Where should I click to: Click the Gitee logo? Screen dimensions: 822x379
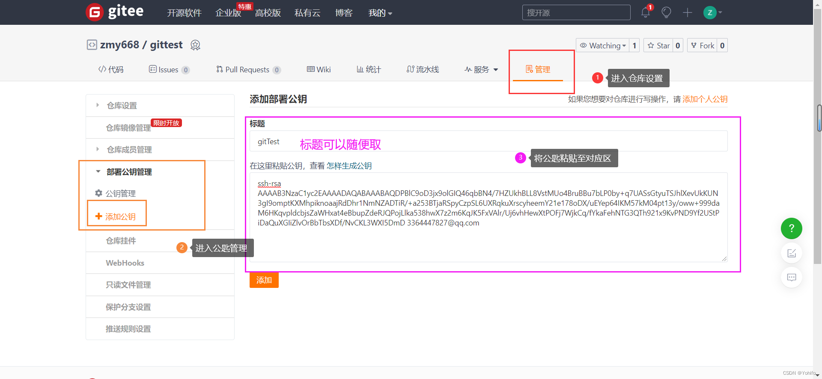click(115, 12)
